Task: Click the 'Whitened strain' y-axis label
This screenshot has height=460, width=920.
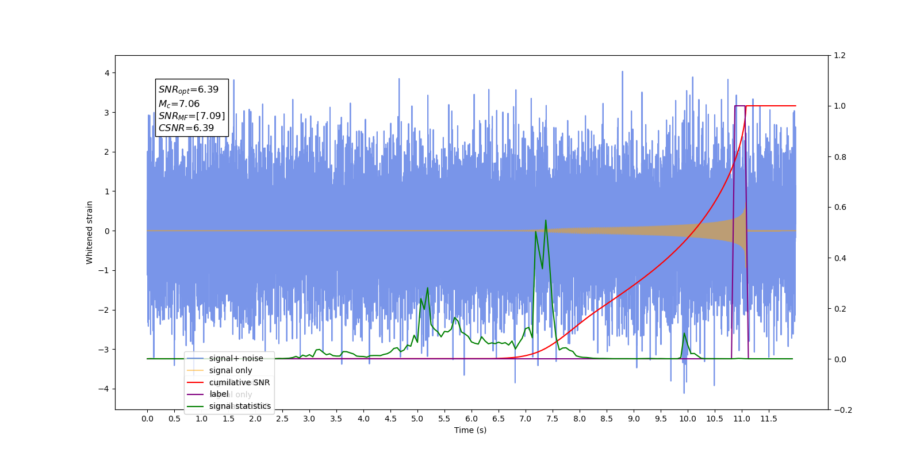Action: tap(90, 232)
